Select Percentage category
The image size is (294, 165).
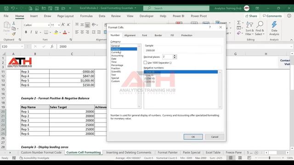[x=117, y=65]
